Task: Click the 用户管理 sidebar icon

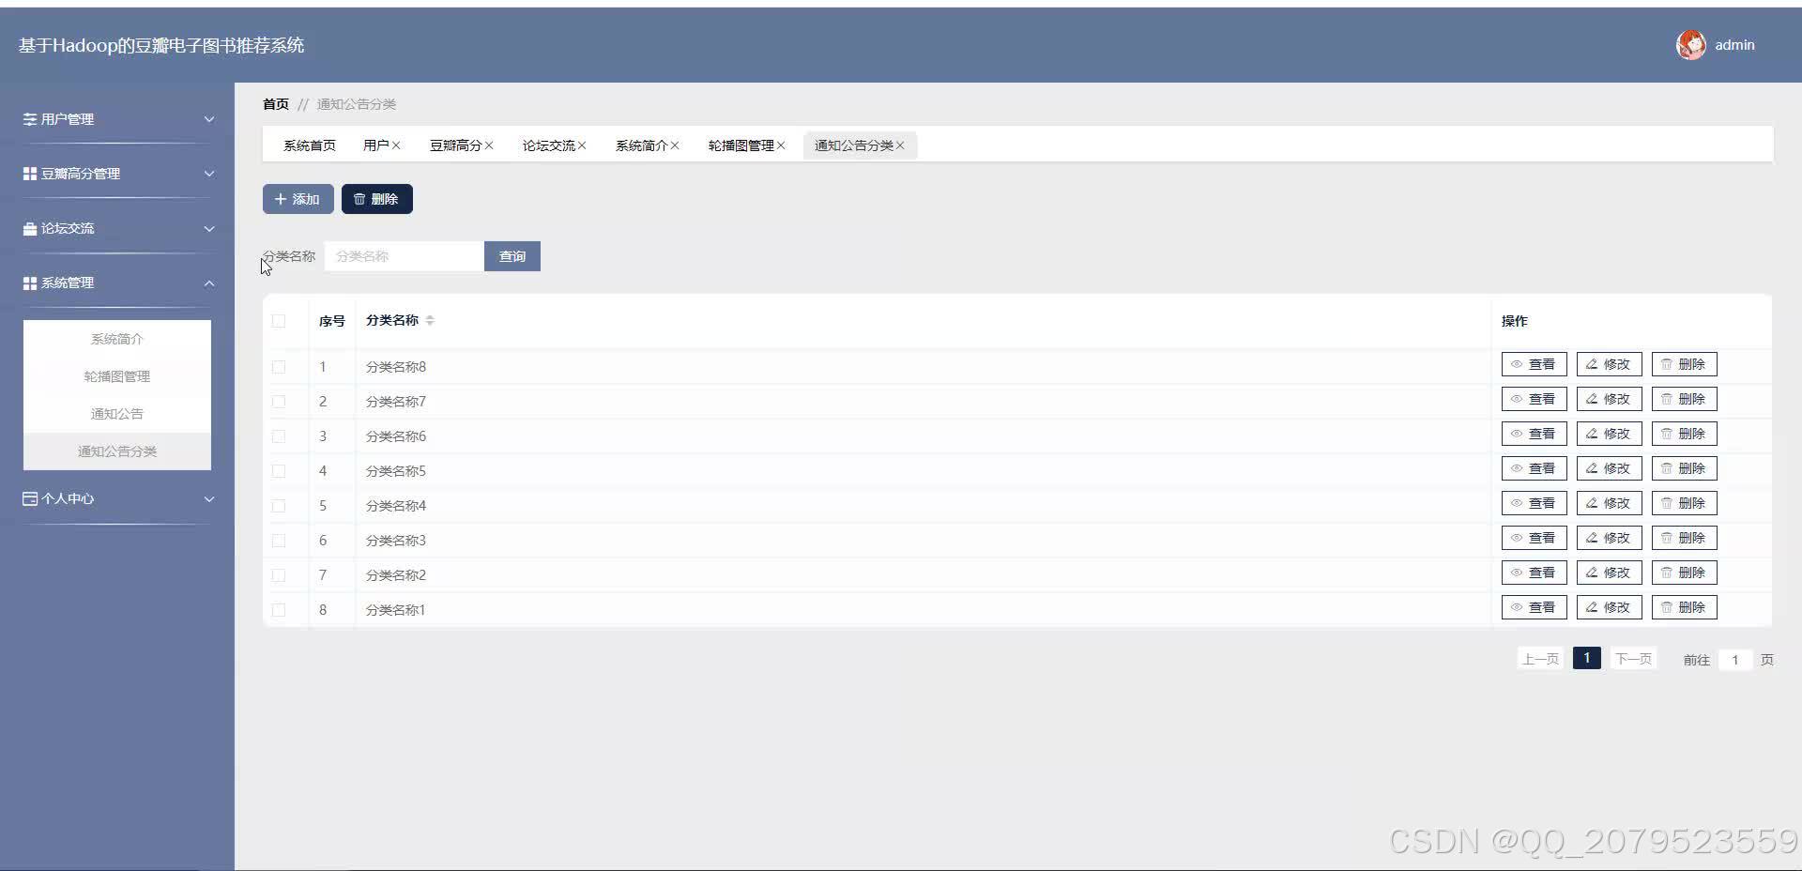Action: pyautogui.click(x=29, y=119)
